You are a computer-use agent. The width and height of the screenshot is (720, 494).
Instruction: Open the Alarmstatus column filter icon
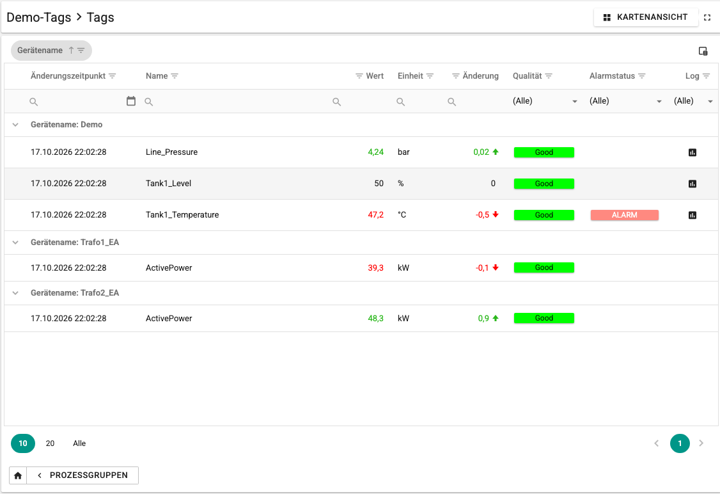(642, 76)
